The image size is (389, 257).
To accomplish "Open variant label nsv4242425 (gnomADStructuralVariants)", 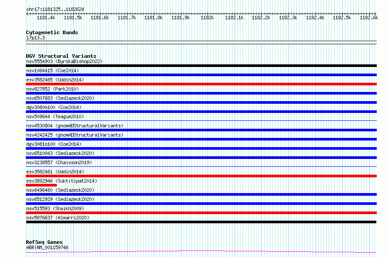I will (x=75, y=135).
